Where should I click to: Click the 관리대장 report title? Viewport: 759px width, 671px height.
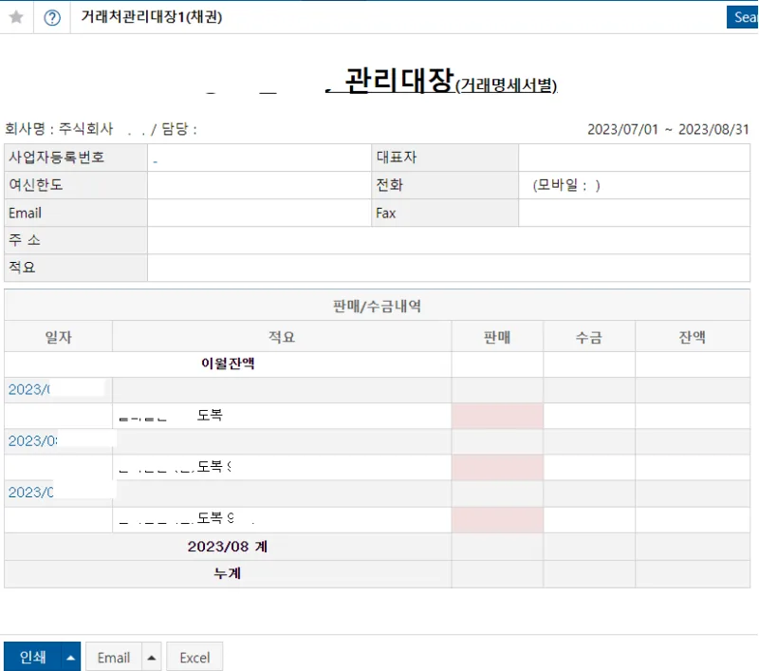[398, 81]
